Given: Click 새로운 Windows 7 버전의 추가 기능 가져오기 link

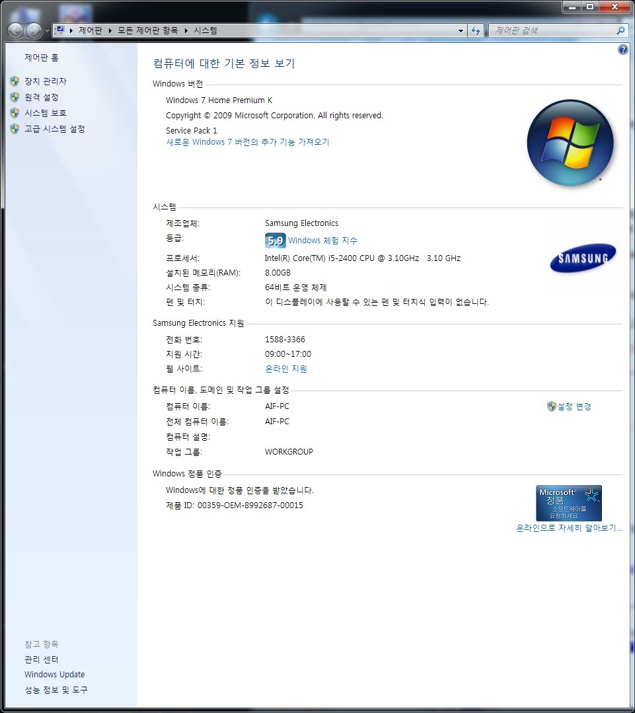Looking at the screenshot, I should (248, 142).
